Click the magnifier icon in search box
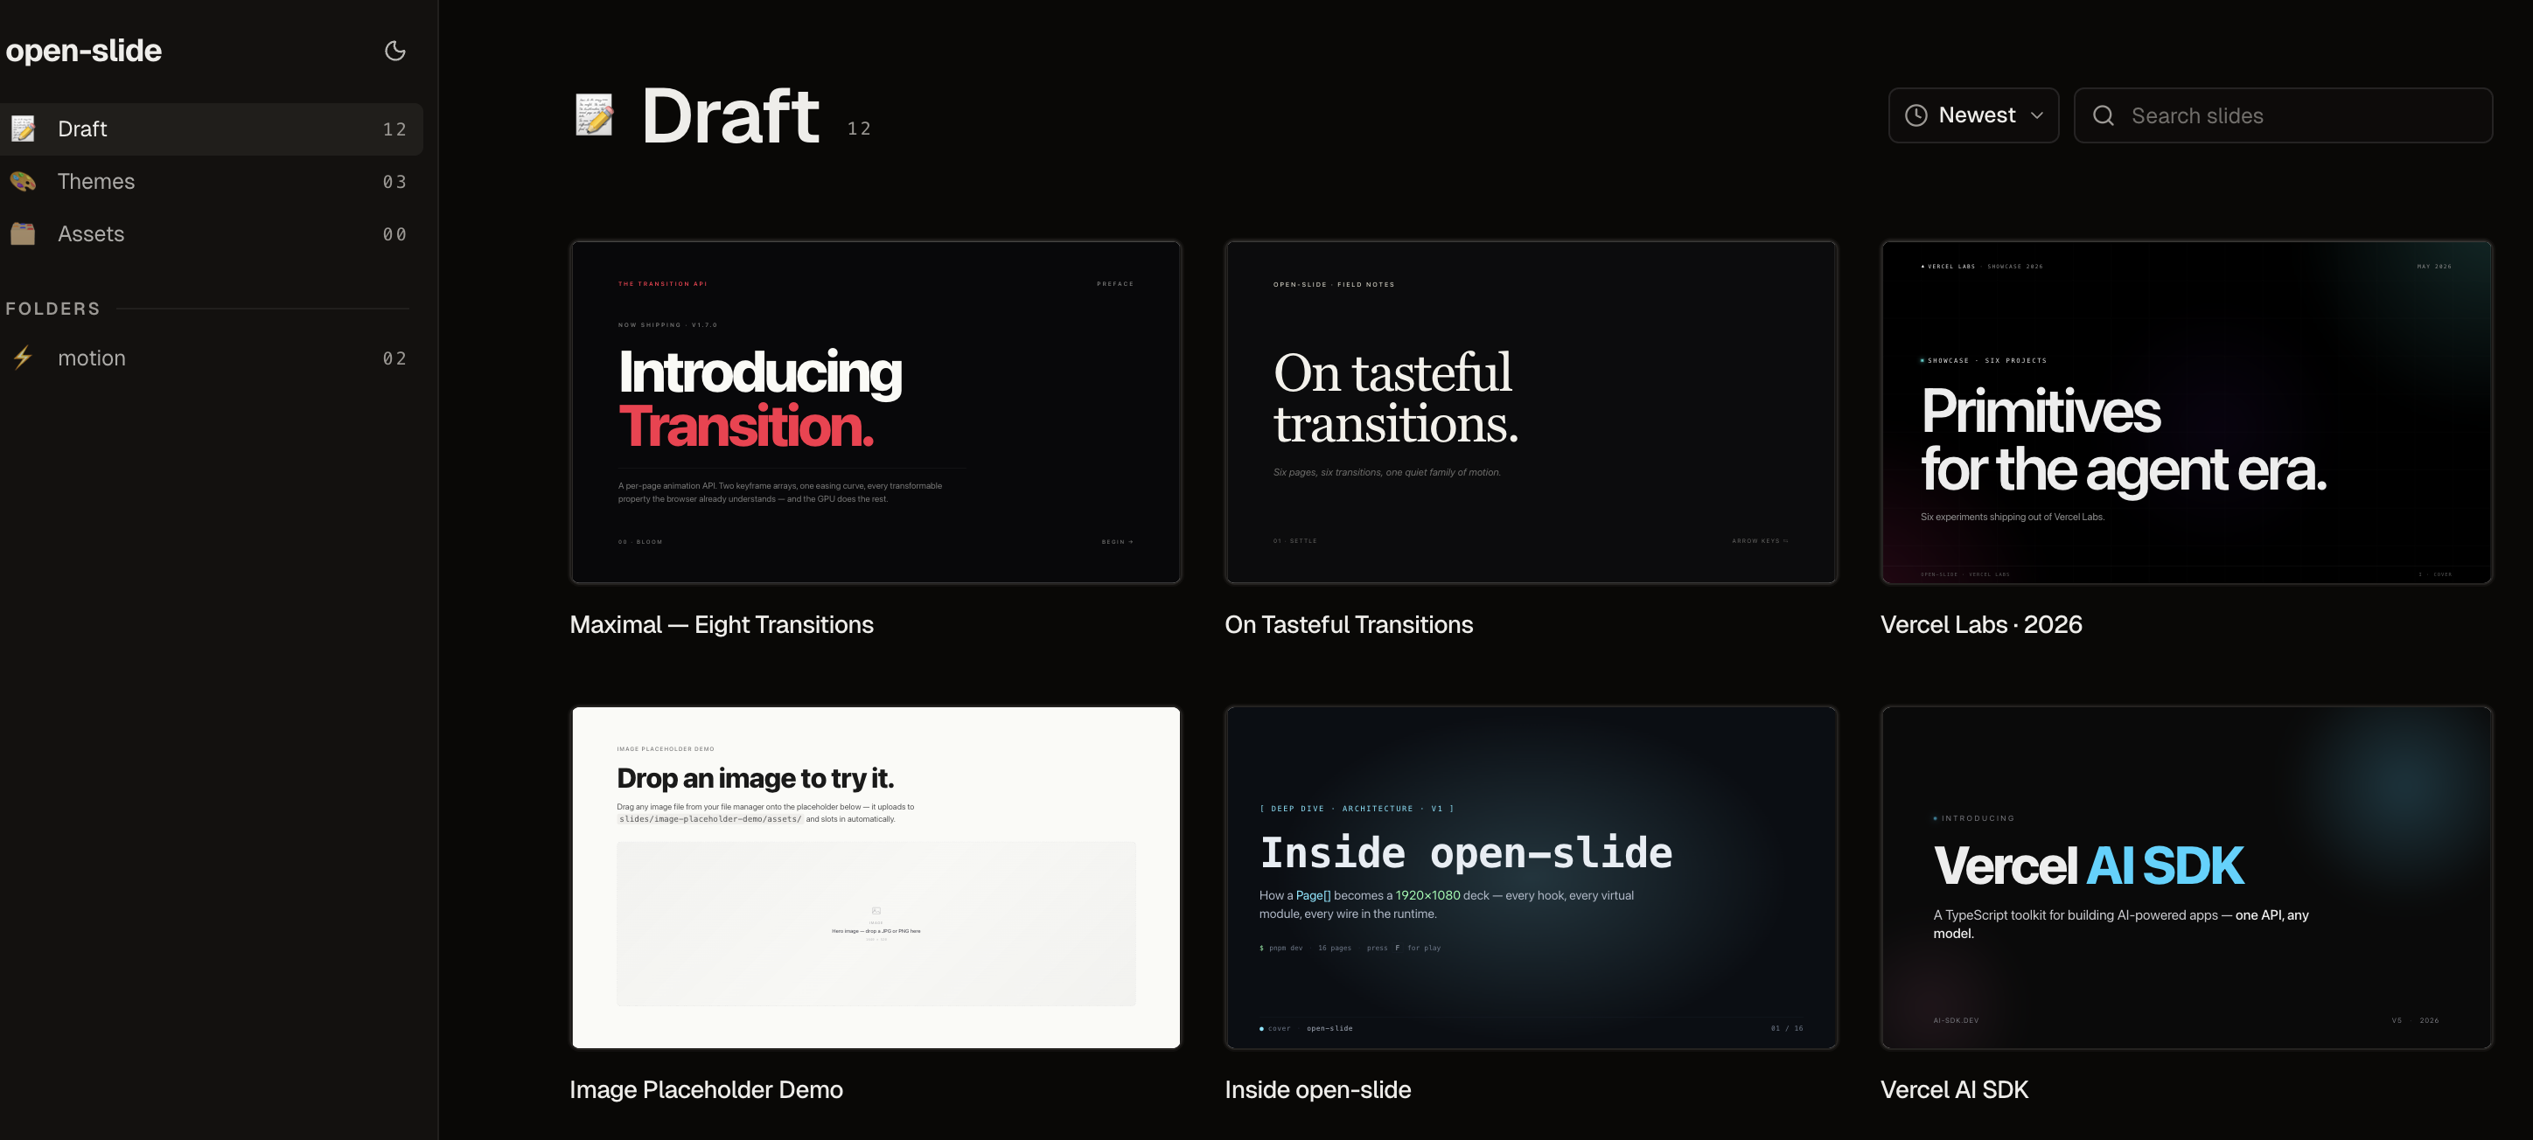Viewport: 2533px width, 1140px height. coord(2104,115)
